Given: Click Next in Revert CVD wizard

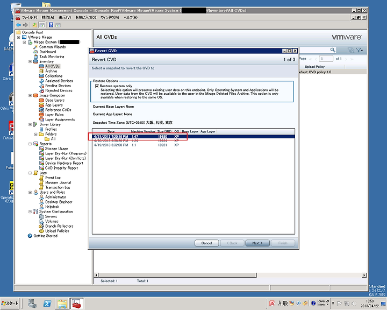Looking at the screenshot, I should coord(257,243).
